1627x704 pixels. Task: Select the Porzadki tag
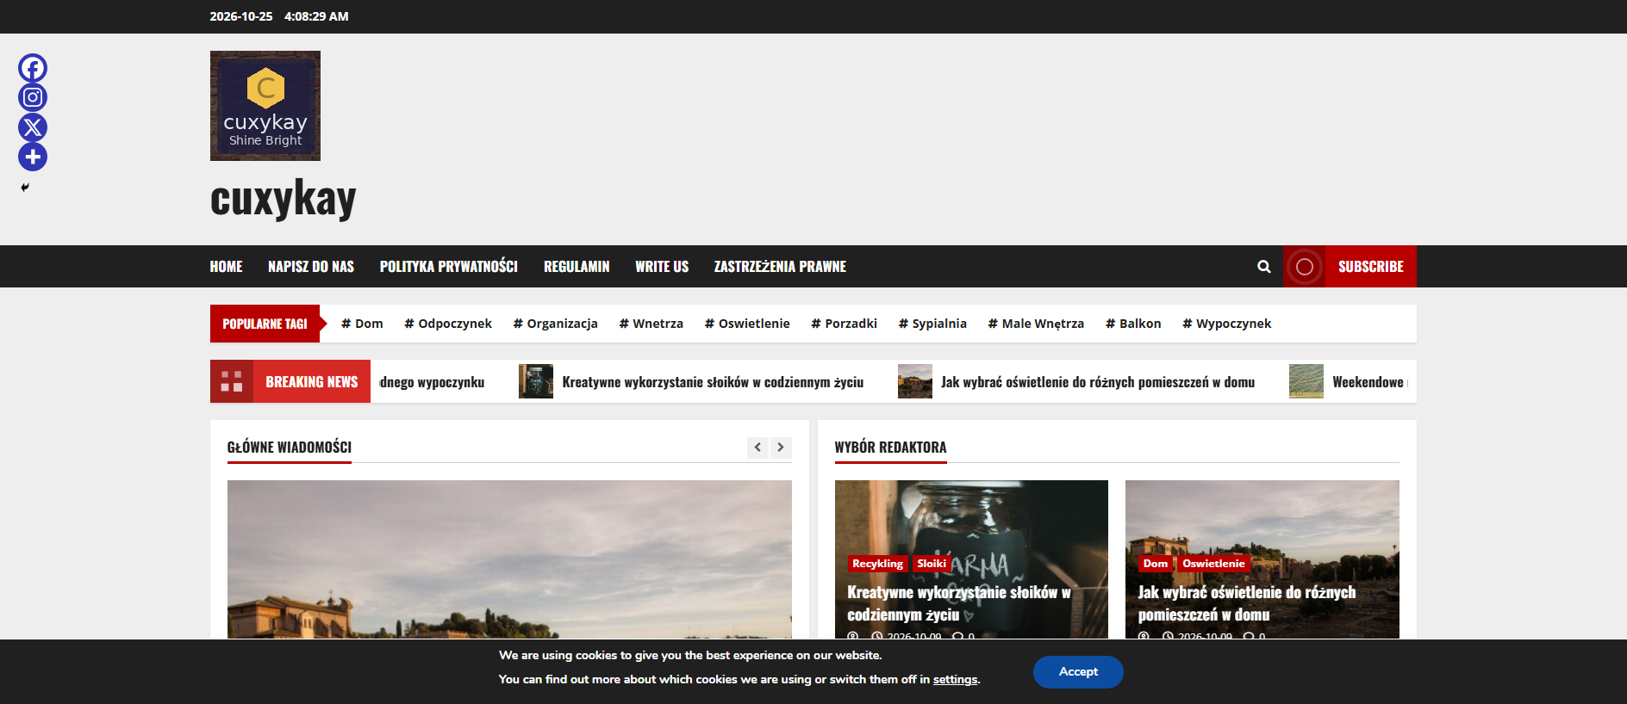click(x=844, y=324)
